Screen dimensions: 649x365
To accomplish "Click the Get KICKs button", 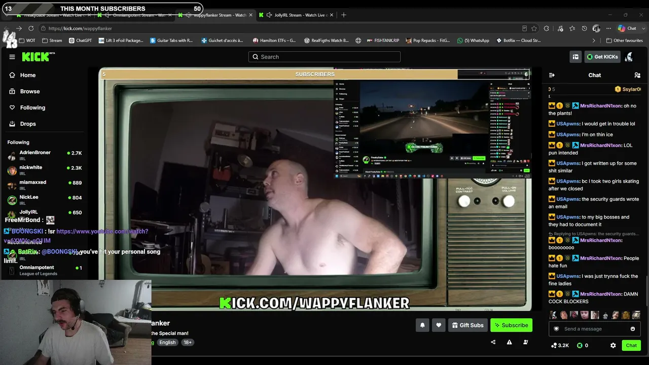I will tap(602, 57).
